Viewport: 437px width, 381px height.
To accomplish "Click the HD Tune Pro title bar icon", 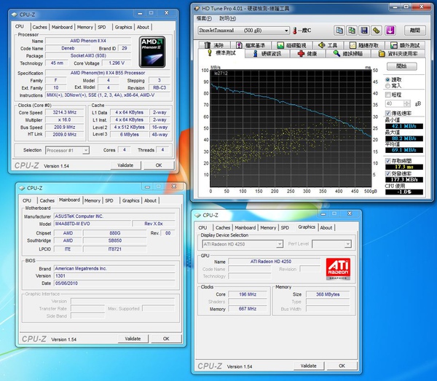I will click(x=197, y=9).
